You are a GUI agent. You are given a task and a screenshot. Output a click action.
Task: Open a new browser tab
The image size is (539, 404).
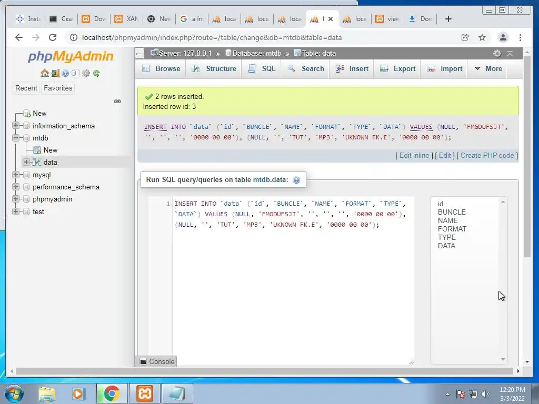point(448,19)
